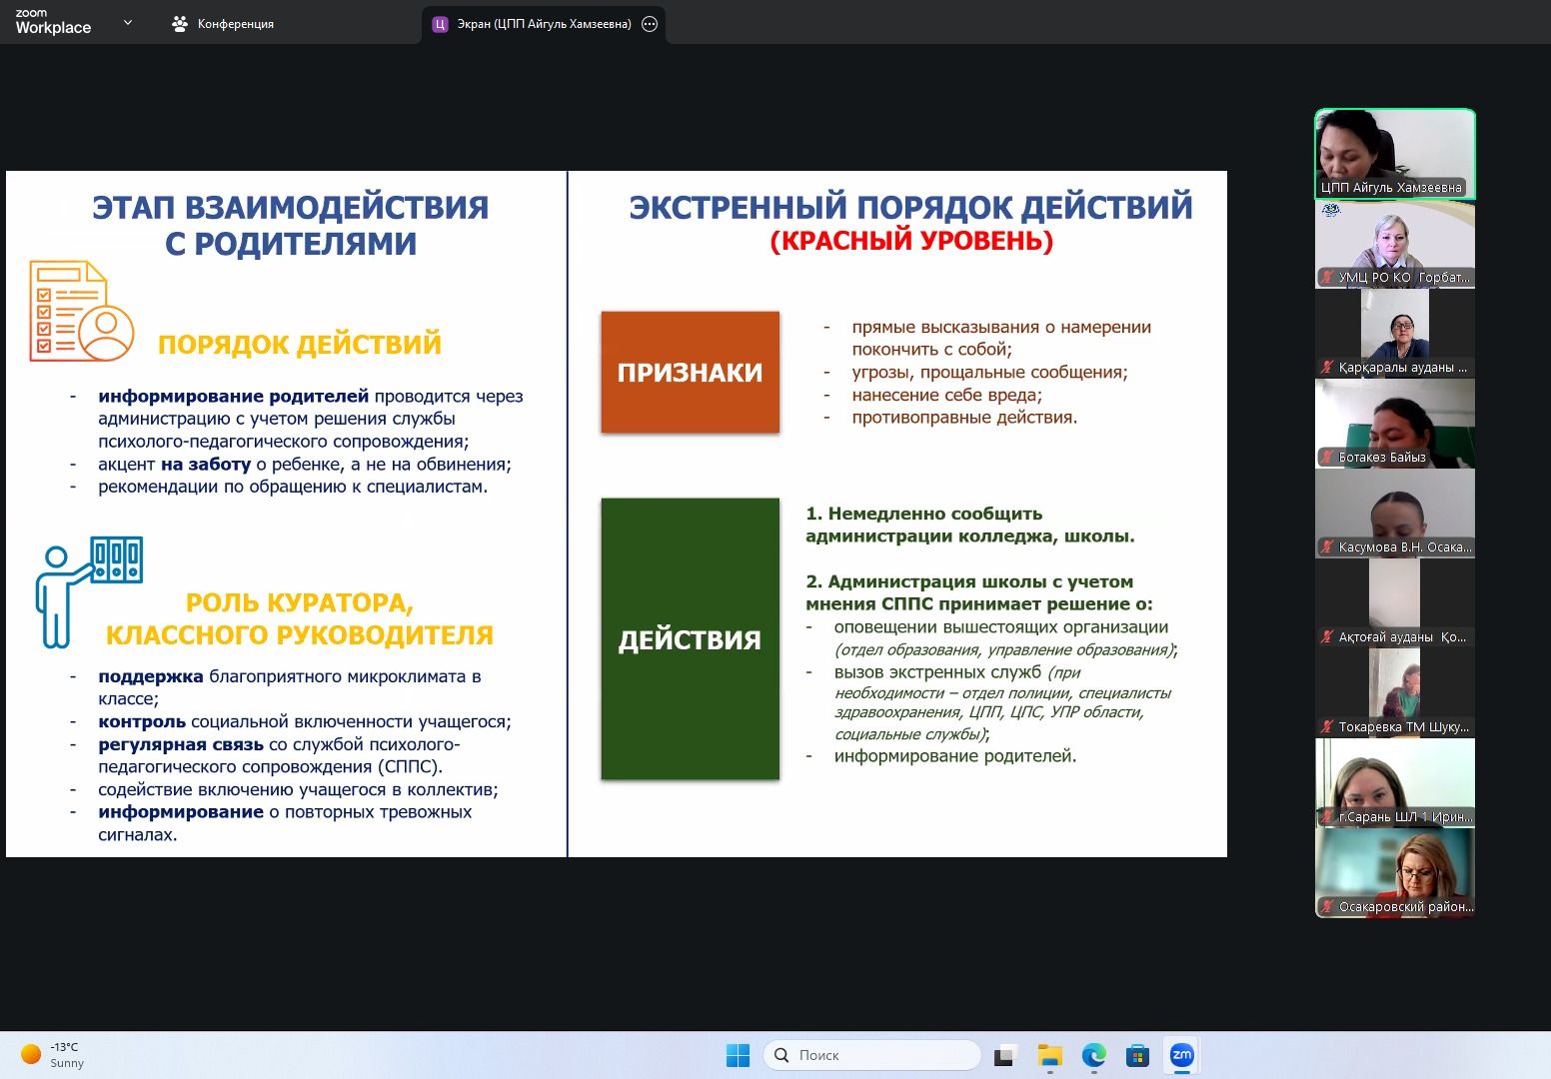Open the Windows Start menu

point(738,1055)
